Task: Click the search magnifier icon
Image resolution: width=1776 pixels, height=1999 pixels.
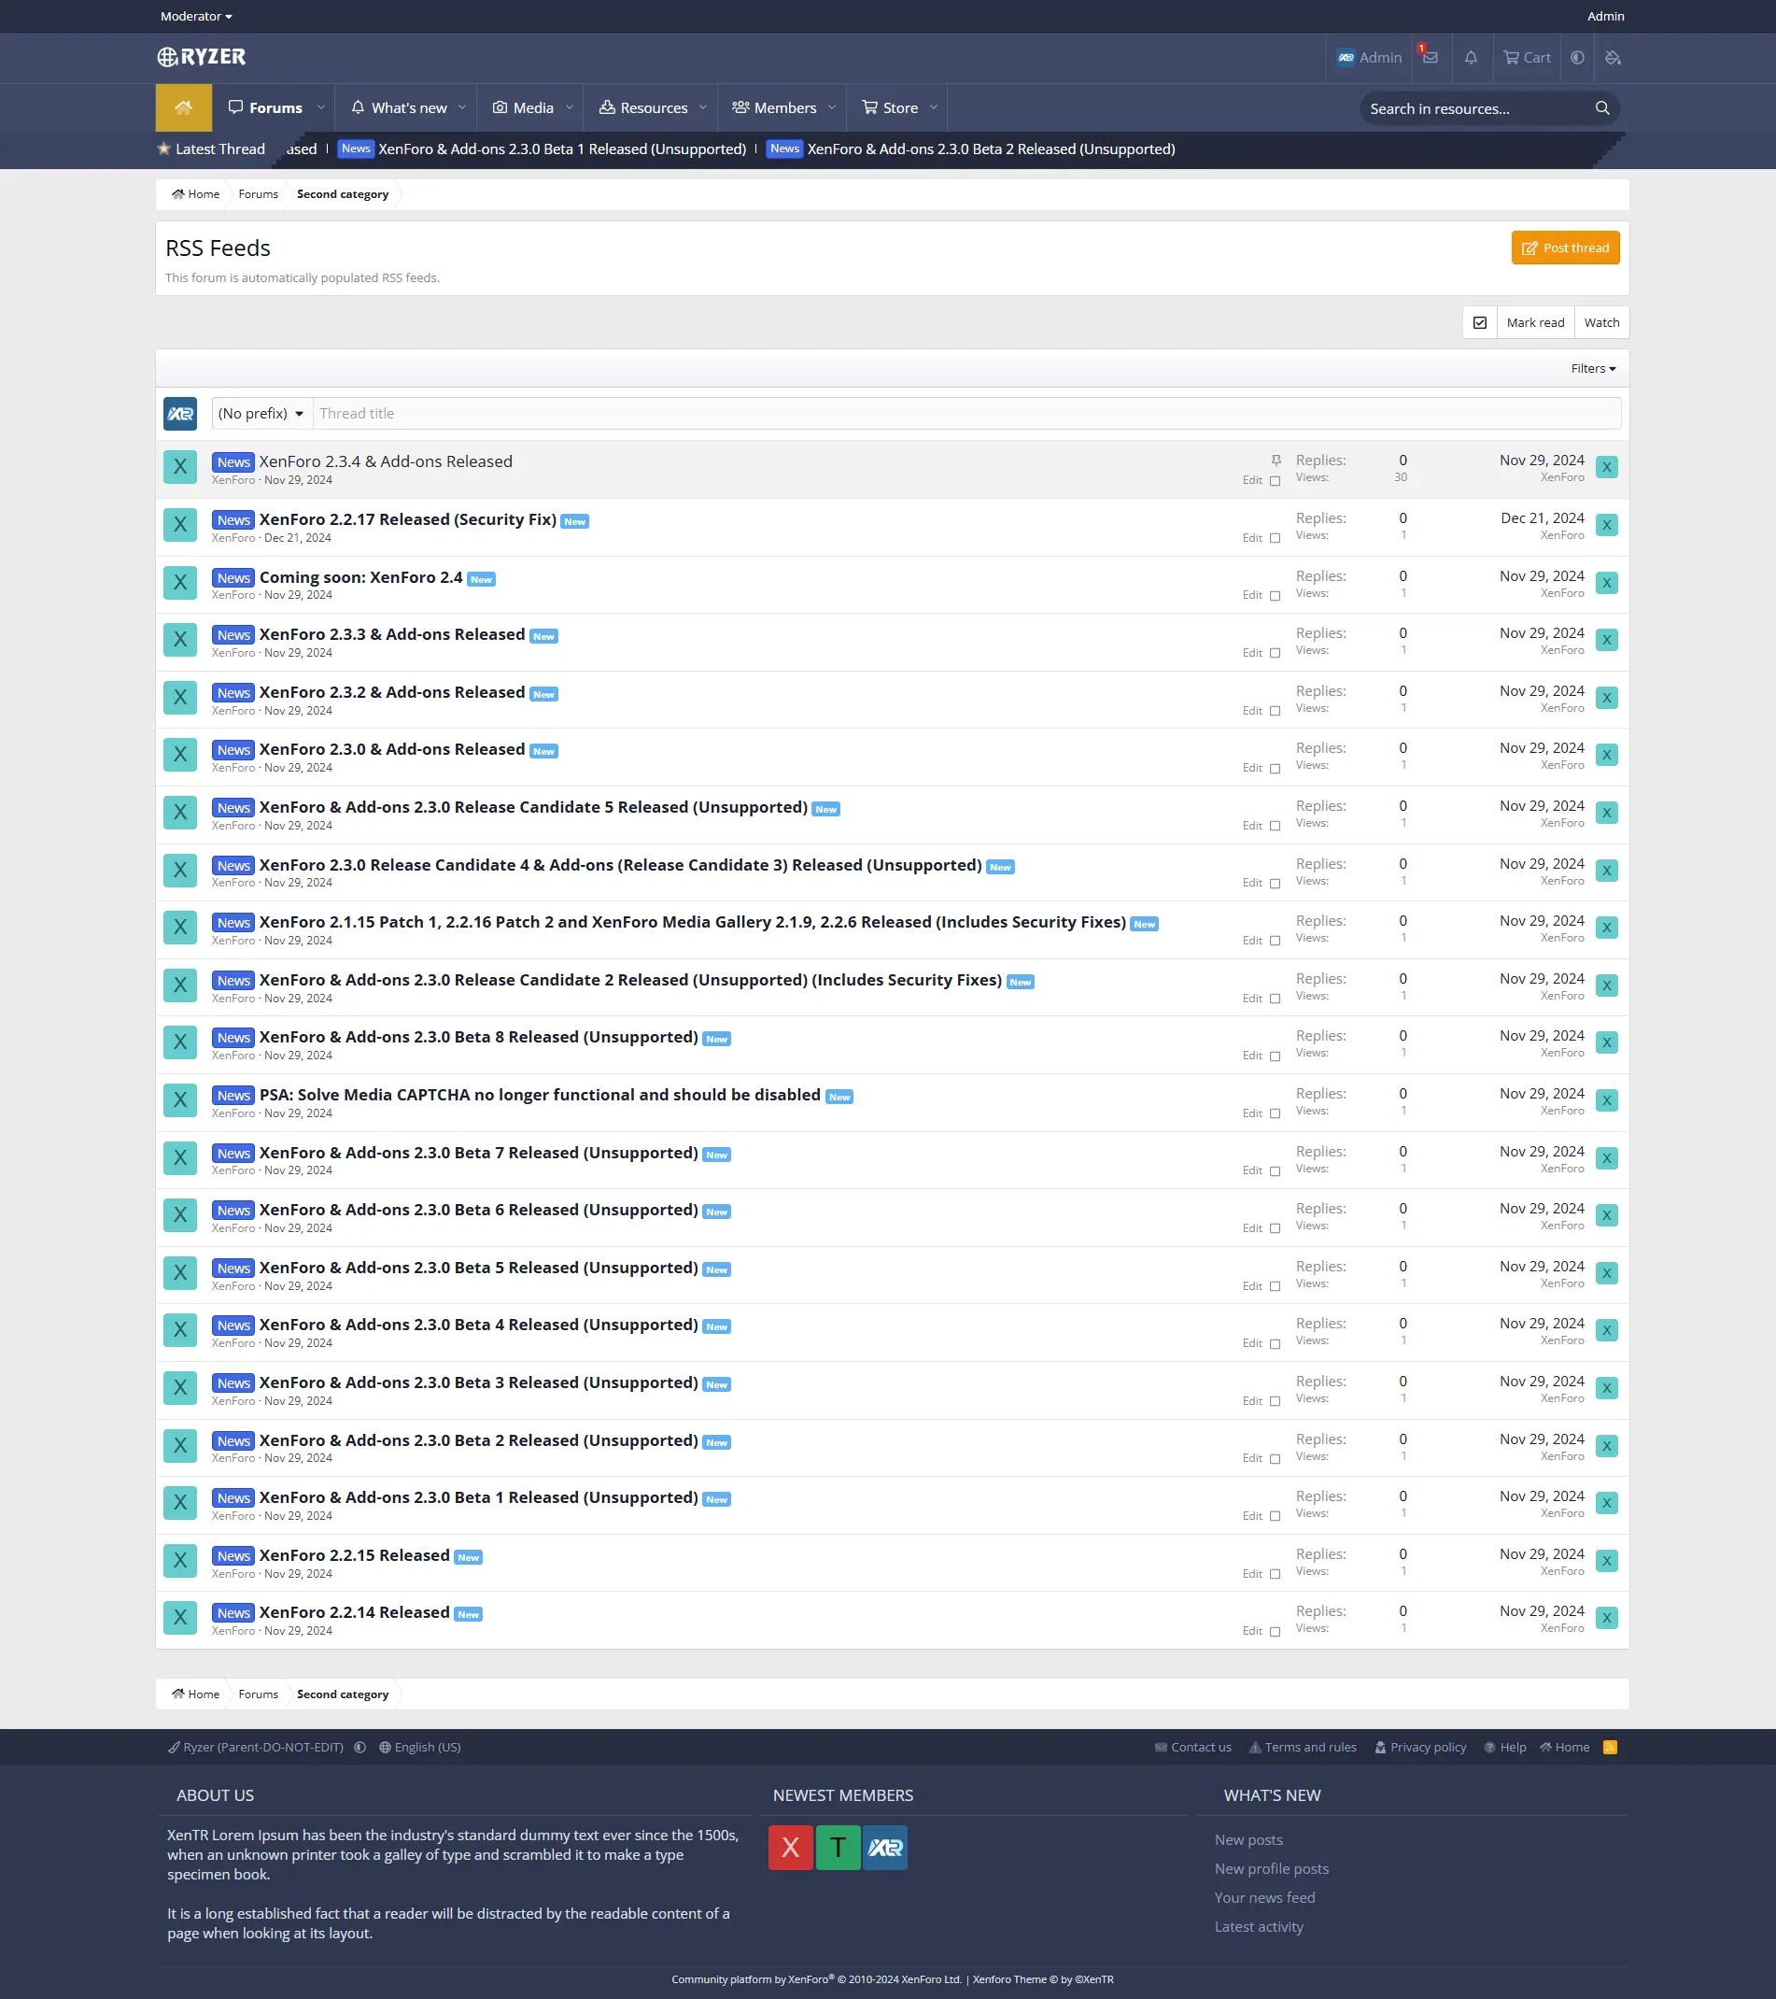Action: 1602,108
